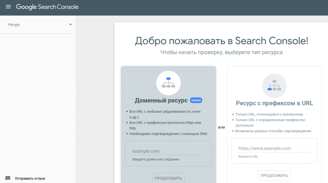The image size is (328, 183).
Task: Click the feedback icon in sidebar
Action: coord(8,178)
